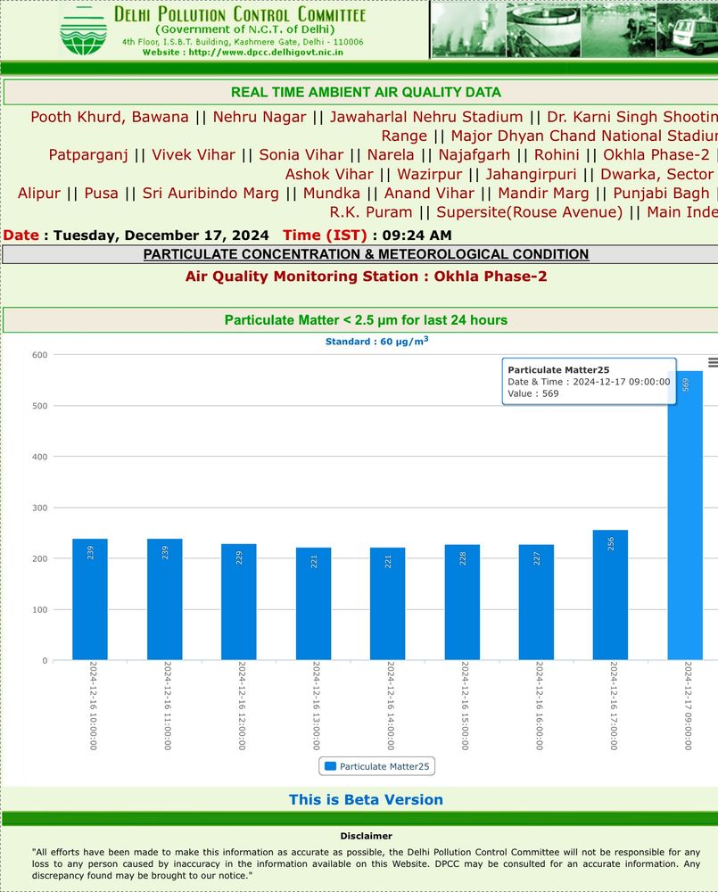
Task: Choose the Pusa station link
Action: click(102, 194)
